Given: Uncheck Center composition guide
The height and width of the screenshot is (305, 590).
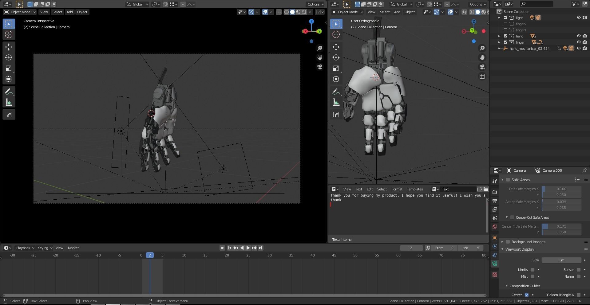Looking at the screenshot, I should (526, 295).
